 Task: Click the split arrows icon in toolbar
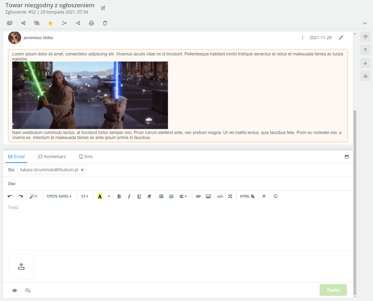78,23
